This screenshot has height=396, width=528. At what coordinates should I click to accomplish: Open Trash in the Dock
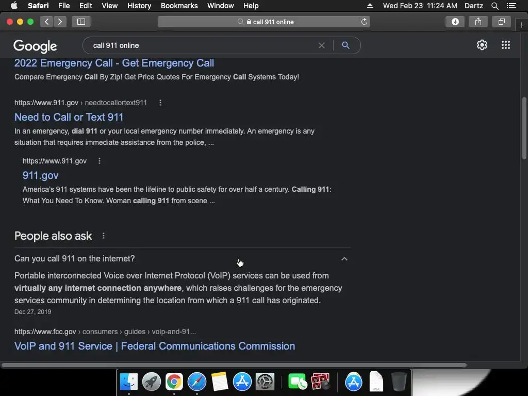pos(399,382)
